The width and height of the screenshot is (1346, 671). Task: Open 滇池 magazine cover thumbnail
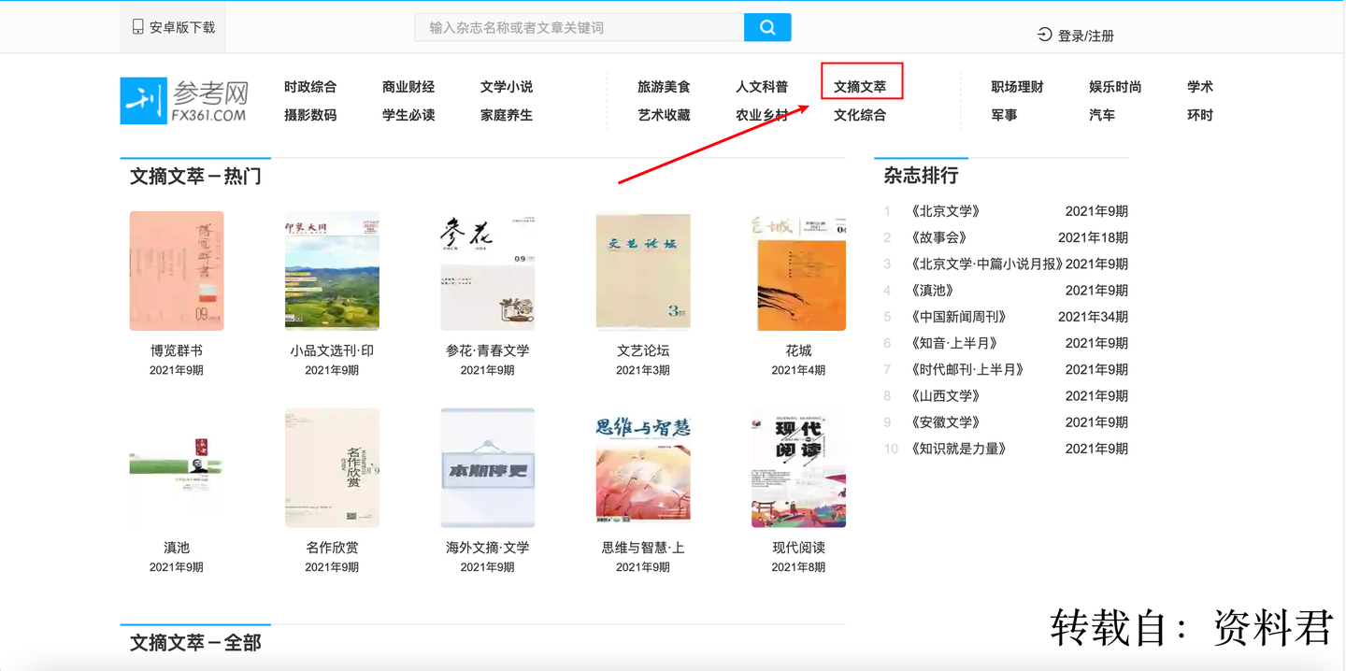click(x=177, y=468)
